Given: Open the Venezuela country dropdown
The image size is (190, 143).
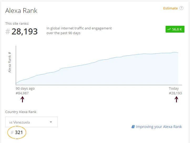Looking at the screenshot, I should point(31,122).
